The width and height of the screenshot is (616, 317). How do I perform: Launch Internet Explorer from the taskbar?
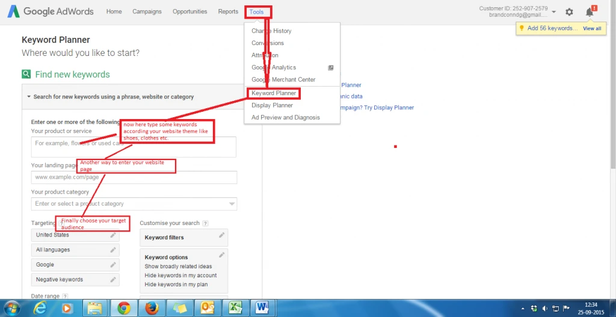tap(40, 308)
